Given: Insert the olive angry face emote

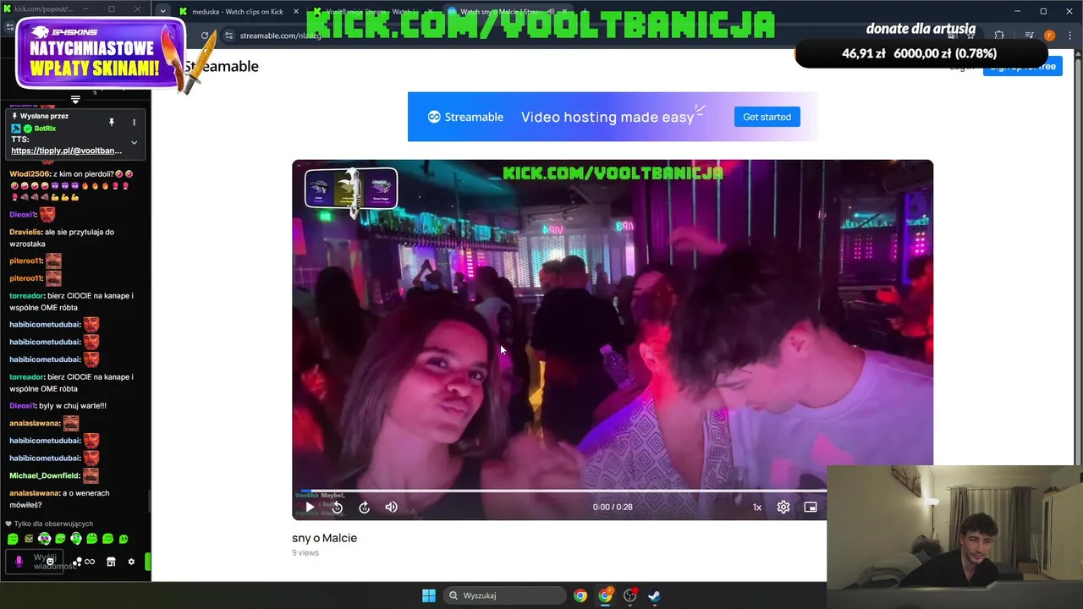Looking at the screenshot, I should 29,539.
